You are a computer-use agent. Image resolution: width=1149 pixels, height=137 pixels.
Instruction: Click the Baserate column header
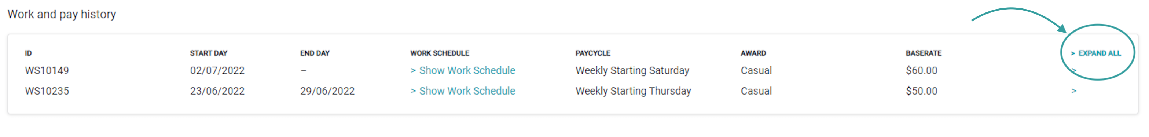923,53
